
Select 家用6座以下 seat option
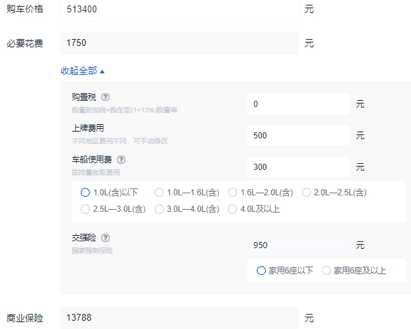point(261,271)
